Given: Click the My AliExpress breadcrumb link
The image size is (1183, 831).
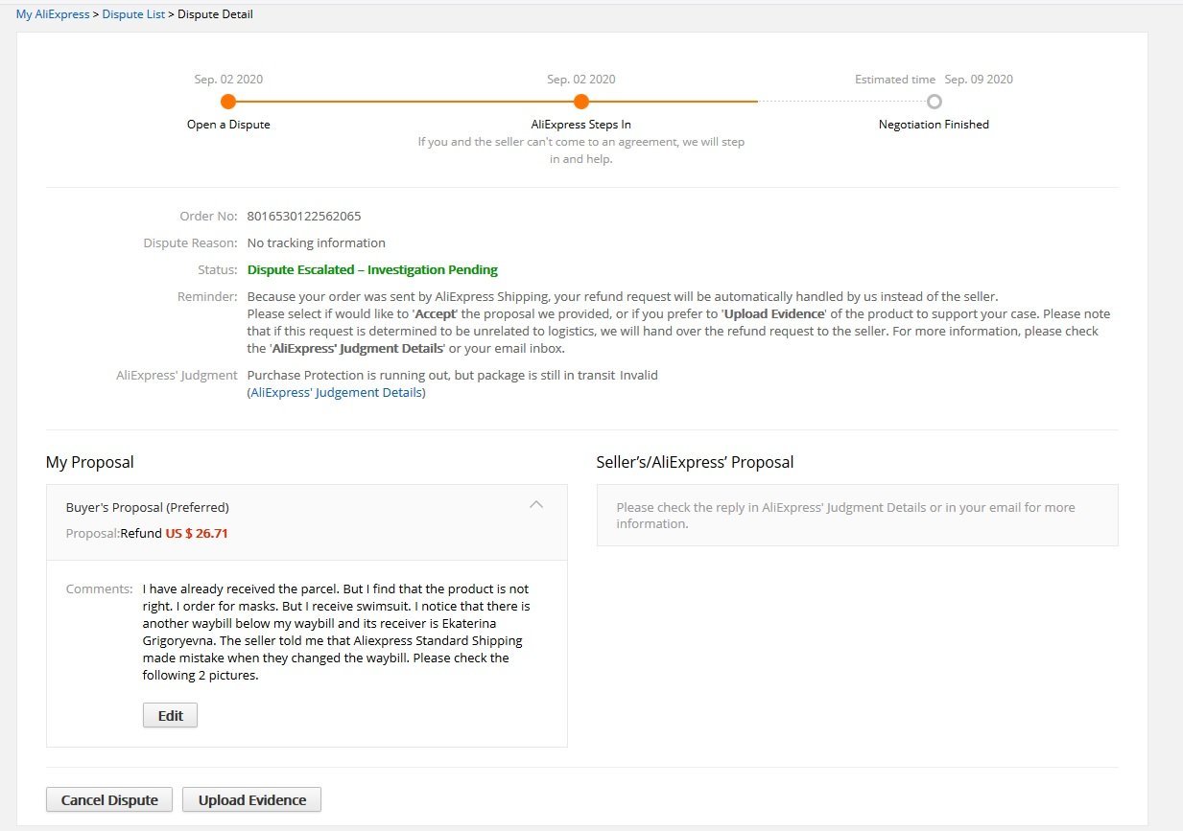Looking at the screenshot, I should click(x=53, y=14).
